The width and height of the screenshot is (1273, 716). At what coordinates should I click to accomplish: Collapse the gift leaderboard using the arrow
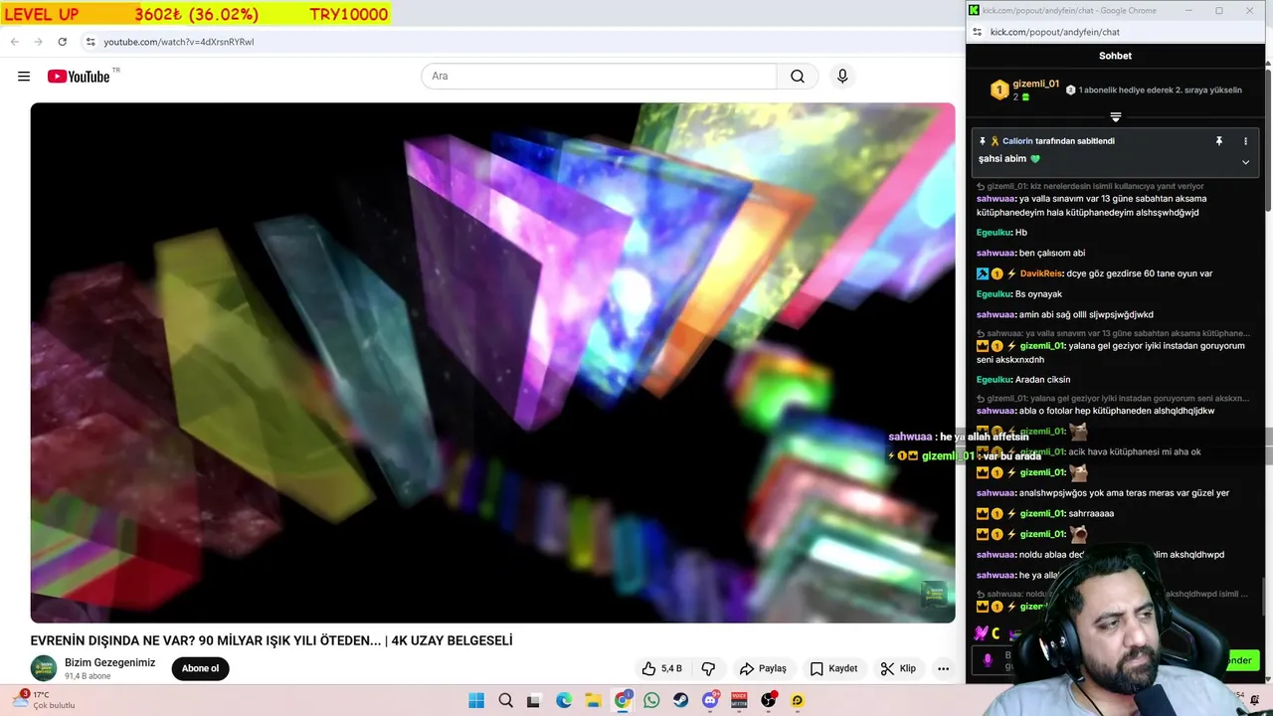(1115, 117)
